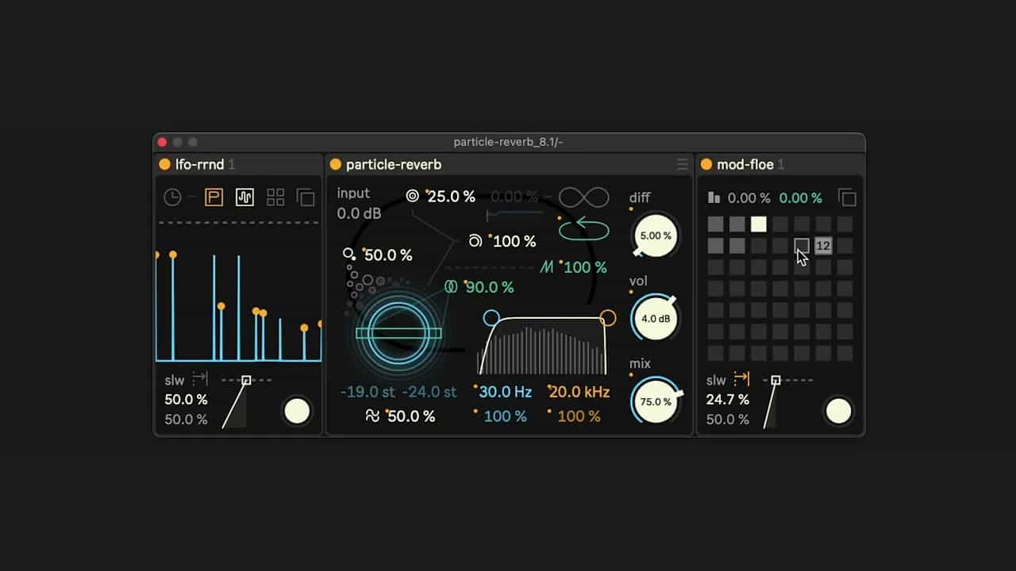
Task: Click the double-wave icon beside 50.0 %
Action: click(372, 416)
